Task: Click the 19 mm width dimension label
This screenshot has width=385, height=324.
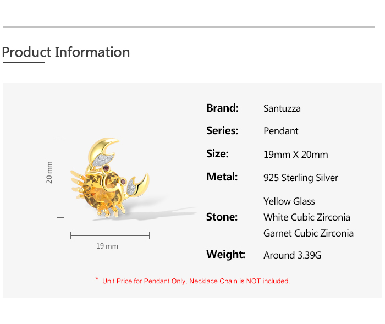Action: pos(107,246)
